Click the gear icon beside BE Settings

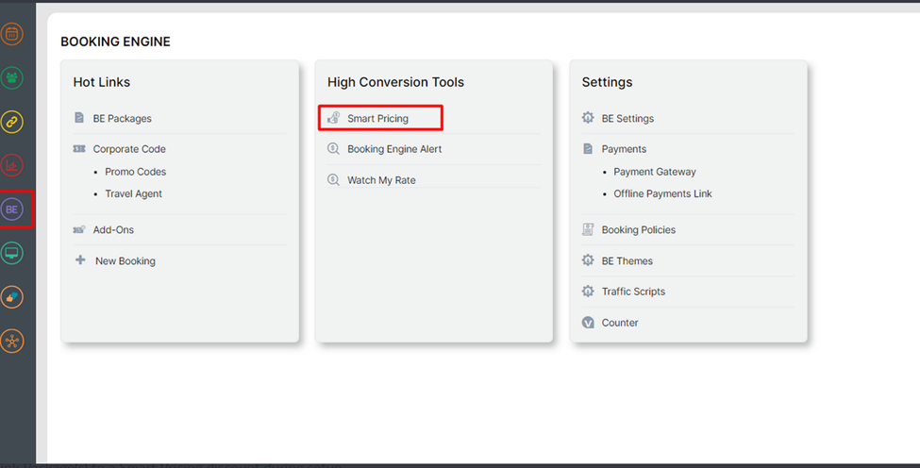pyautogui.click(x=588, y=119)
